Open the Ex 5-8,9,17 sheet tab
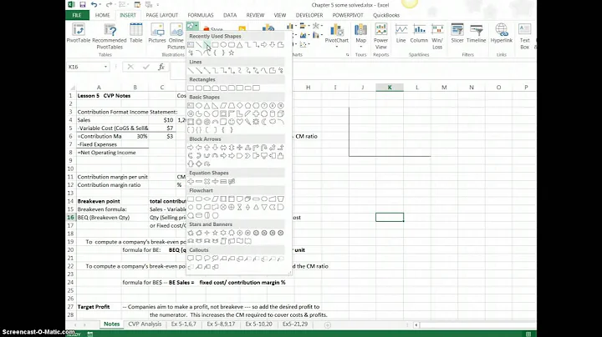This screenshot has width=602, height=337. click(x=221, y=324)
